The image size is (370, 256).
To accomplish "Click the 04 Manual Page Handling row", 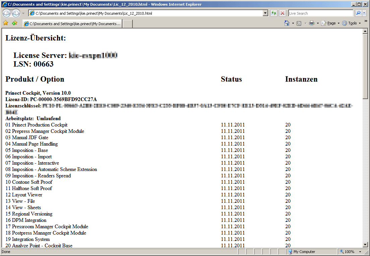I will click(32, 144).
